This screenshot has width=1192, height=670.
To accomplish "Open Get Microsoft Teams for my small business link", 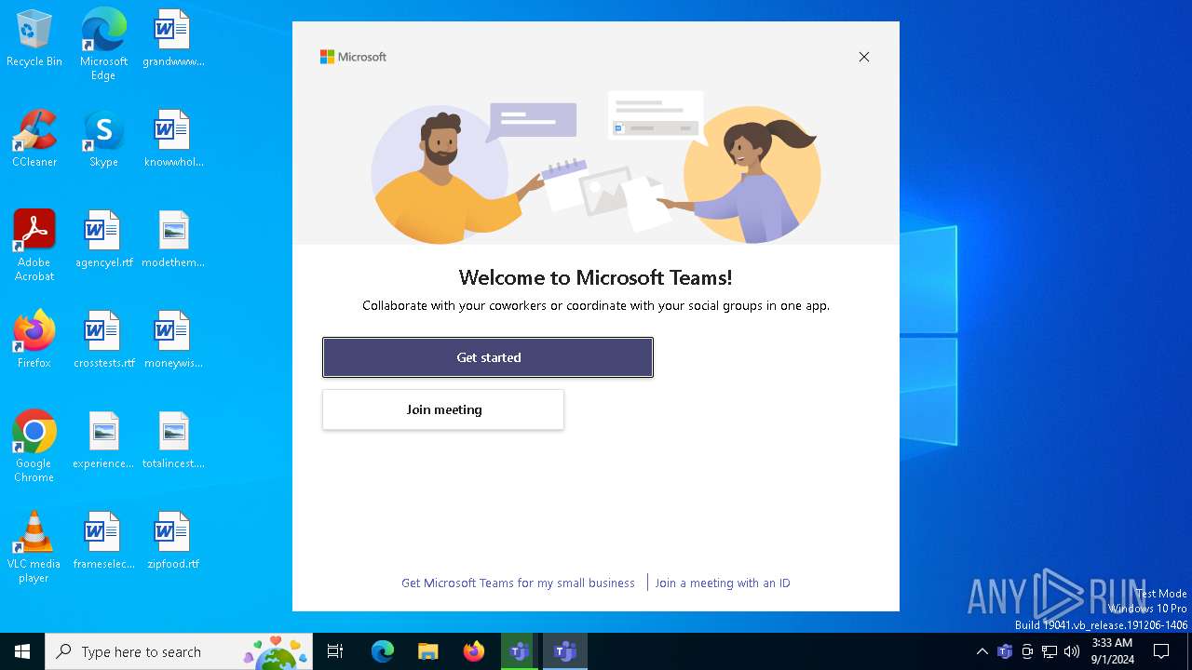I will [x=518, y=583].
